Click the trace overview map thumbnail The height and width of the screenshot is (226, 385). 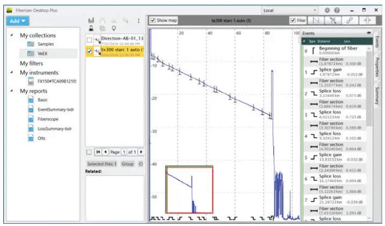[189, 189]
